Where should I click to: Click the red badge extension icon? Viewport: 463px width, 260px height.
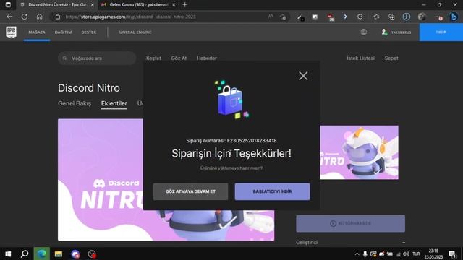pyautogui.click(x=331, y=17)
